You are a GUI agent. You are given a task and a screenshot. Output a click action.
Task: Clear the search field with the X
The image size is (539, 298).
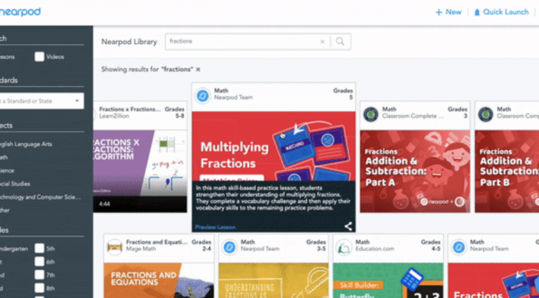point(322,41)
